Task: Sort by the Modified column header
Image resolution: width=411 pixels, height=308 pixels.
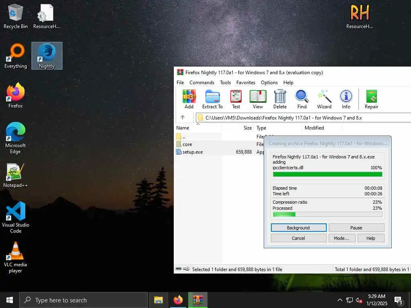Action: click(x=322, y=128)
